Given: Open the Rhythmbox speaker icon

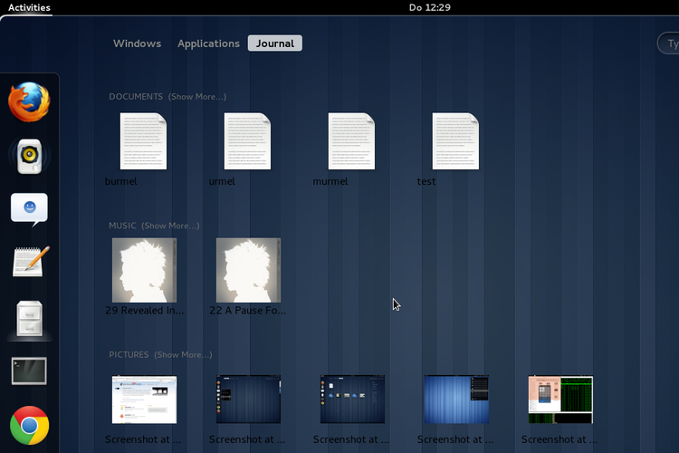Looking at the screenshot, I should click(x=29, y=156).
